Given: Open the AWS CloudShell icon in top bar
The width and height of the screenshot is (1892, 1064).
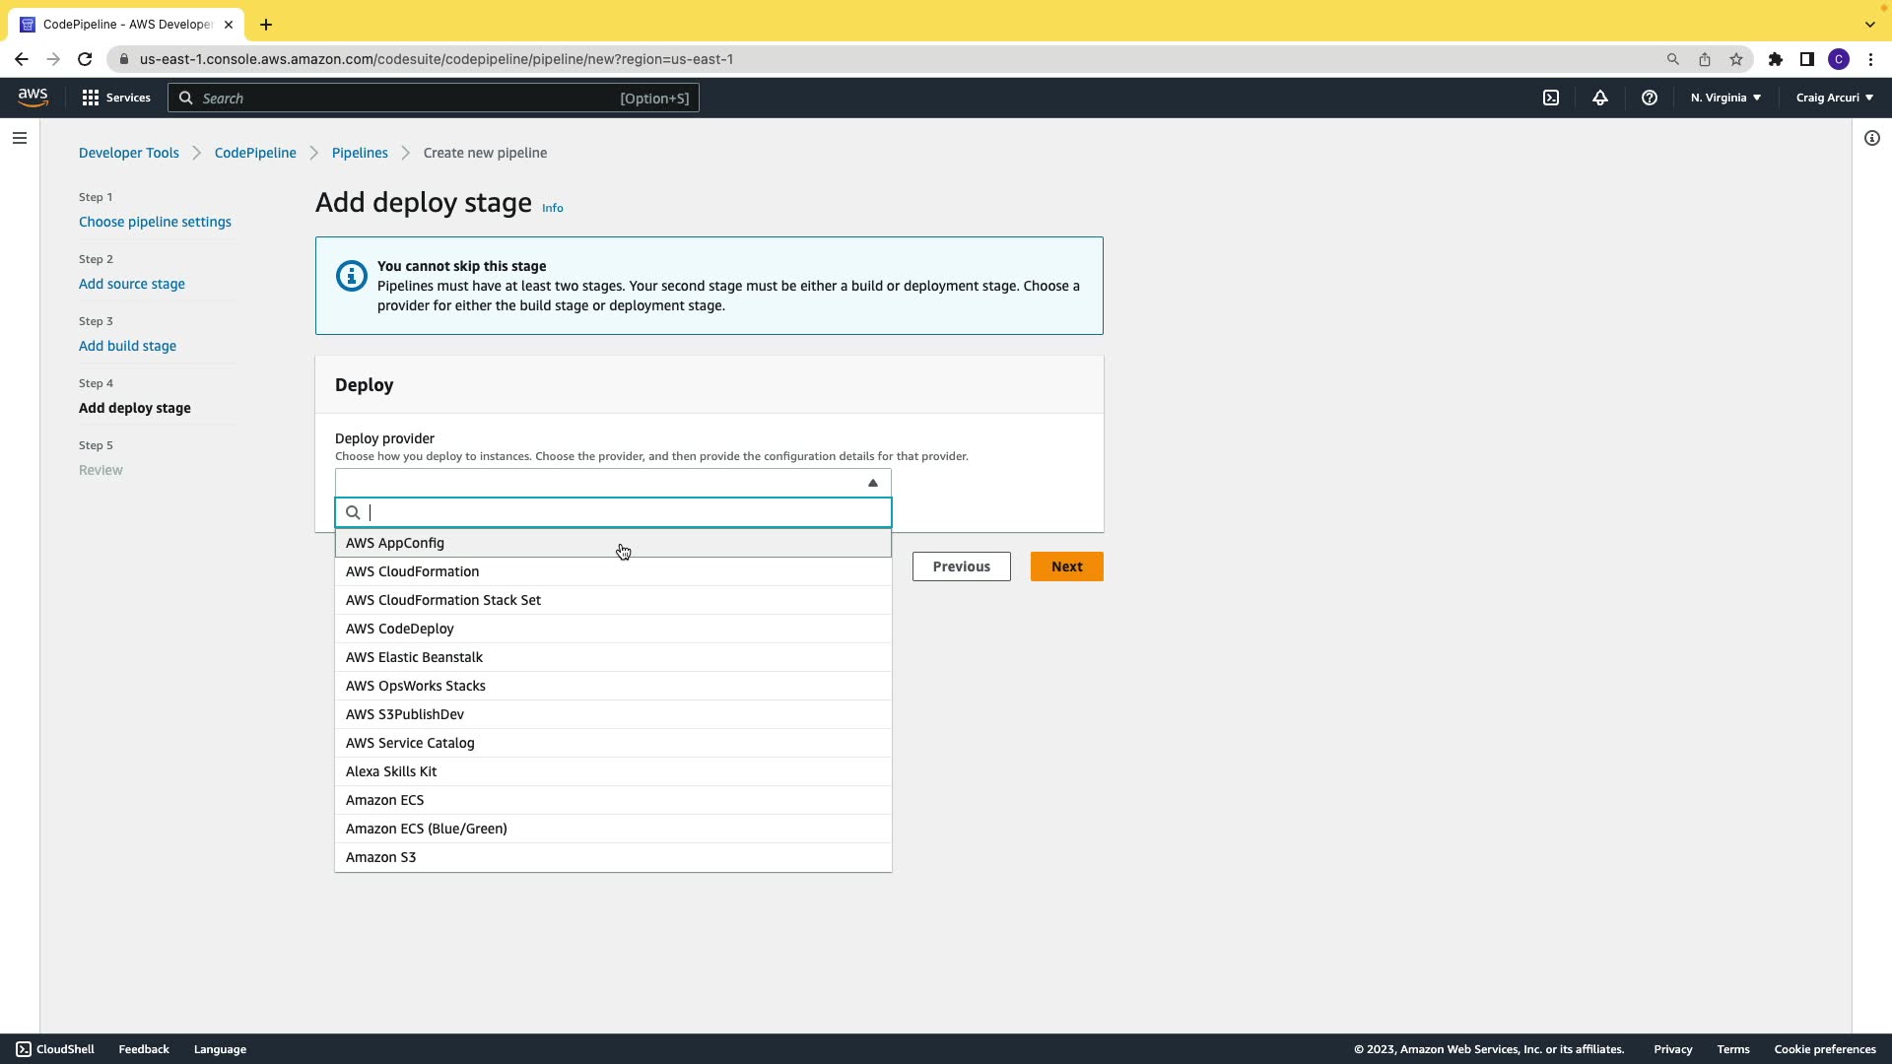Looking at the screenshot, I should click(1551, 98).
